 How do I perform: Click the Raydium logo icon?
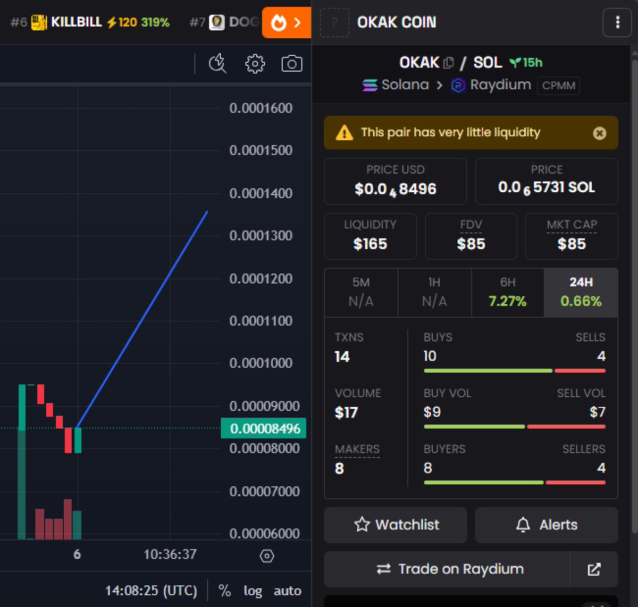[458, 85]
